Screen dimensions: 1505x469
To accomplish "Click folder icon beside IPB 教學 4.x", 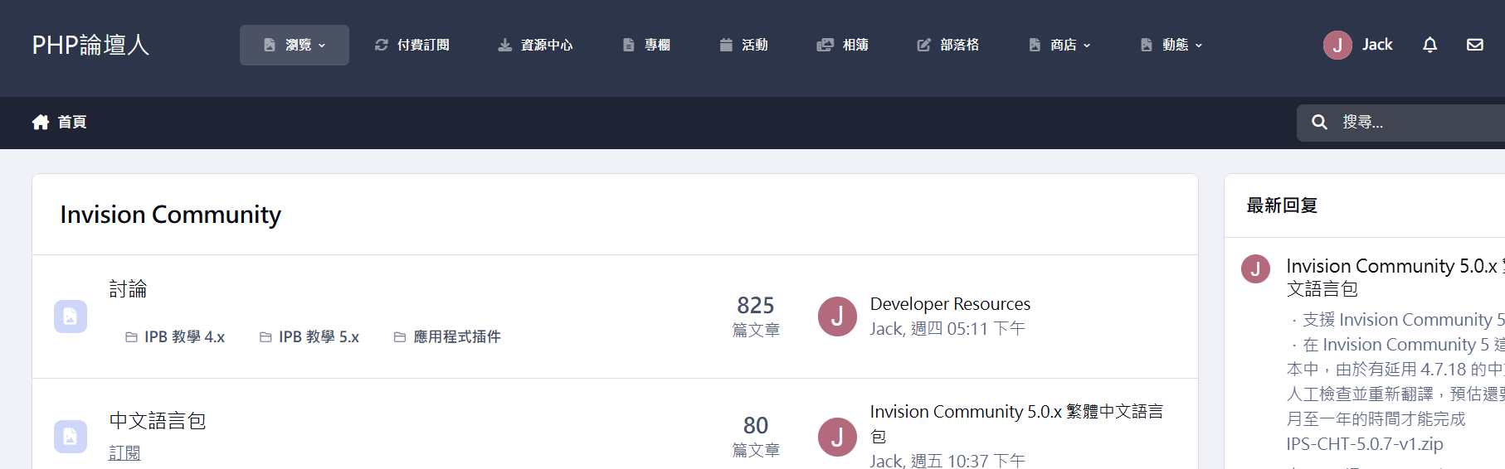I will point(131,337).
